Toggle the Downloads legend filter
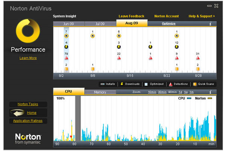The width and height of the screenshot is (226, 151). click(130, 84)
